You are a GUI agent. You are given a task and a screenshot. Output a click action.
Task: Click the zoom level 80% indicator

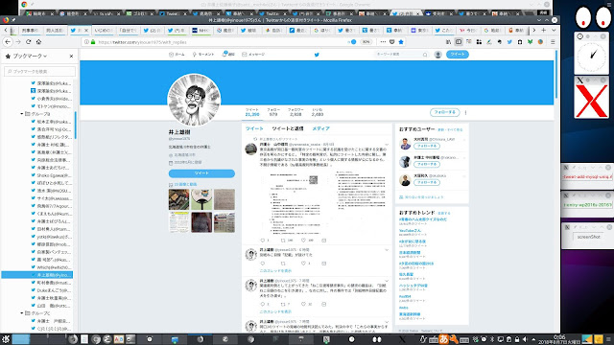tap(366, 42)
